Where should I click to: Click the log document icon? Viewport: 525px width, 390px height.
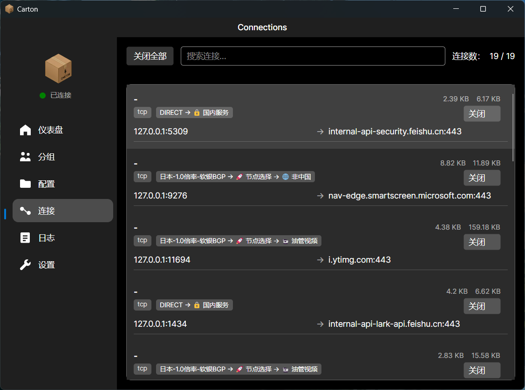tap(25, 238)
